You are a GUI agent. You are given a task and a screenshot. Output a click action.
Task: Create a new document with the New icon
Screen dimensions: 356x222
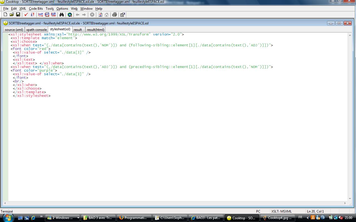click(5, 14)
